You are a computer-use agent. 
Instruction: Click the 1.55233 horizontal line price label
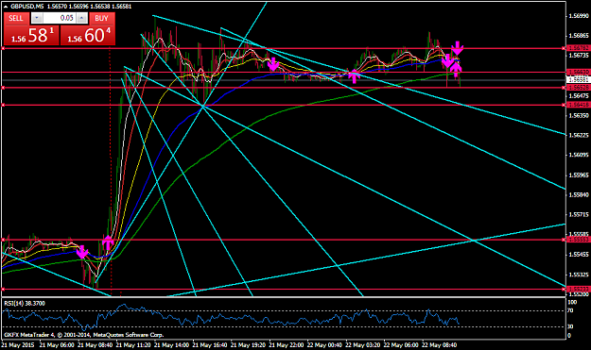pyautogui.click(x=578, y=289)
